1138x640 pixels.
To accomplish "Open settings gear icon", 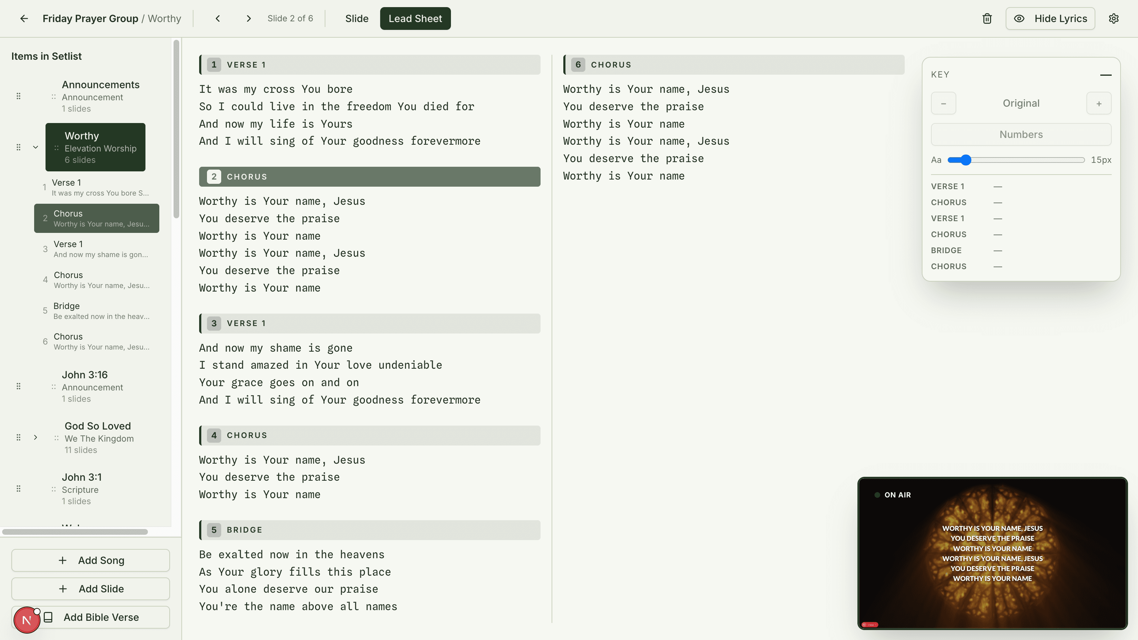I will point(1114,18).
